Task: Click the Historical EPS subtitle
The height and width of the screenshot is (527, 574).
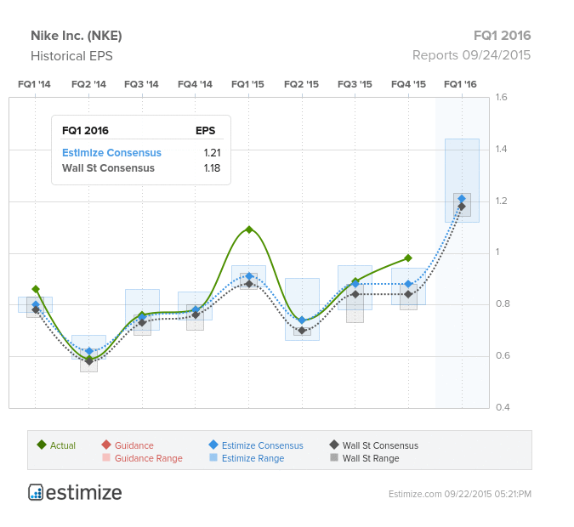Action: 71,56
